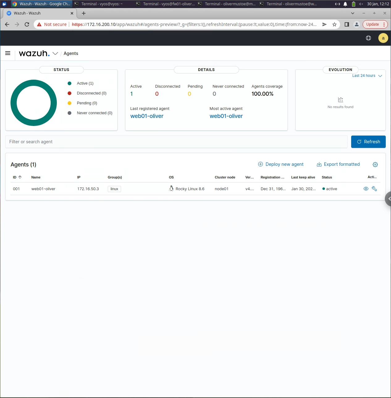Open Last registered agent web01-oliver link
The image size is (391, 398).
pyautogui.click(x=147, y=116)
